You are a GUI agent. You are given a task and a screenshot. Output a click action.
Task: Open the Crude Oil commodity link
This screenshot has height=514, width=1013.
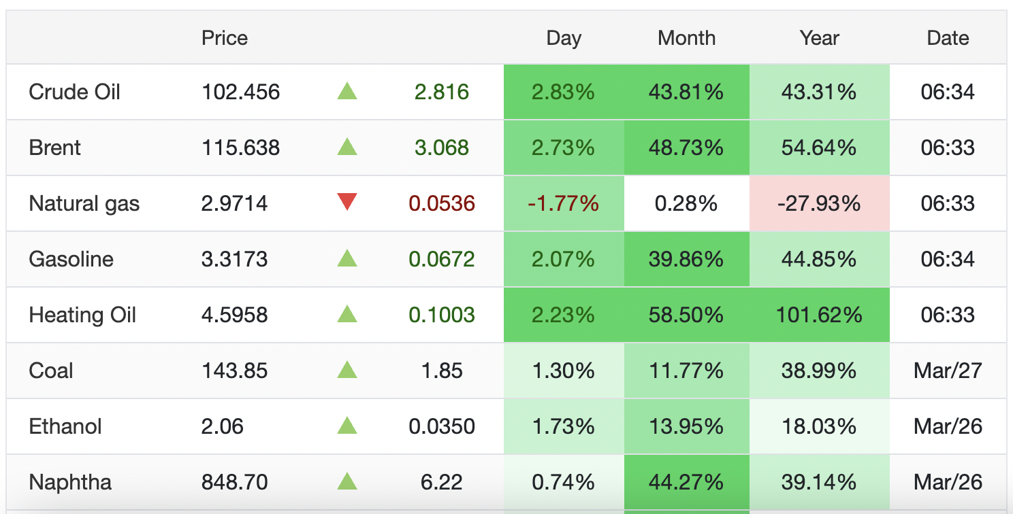click(74, 92)
